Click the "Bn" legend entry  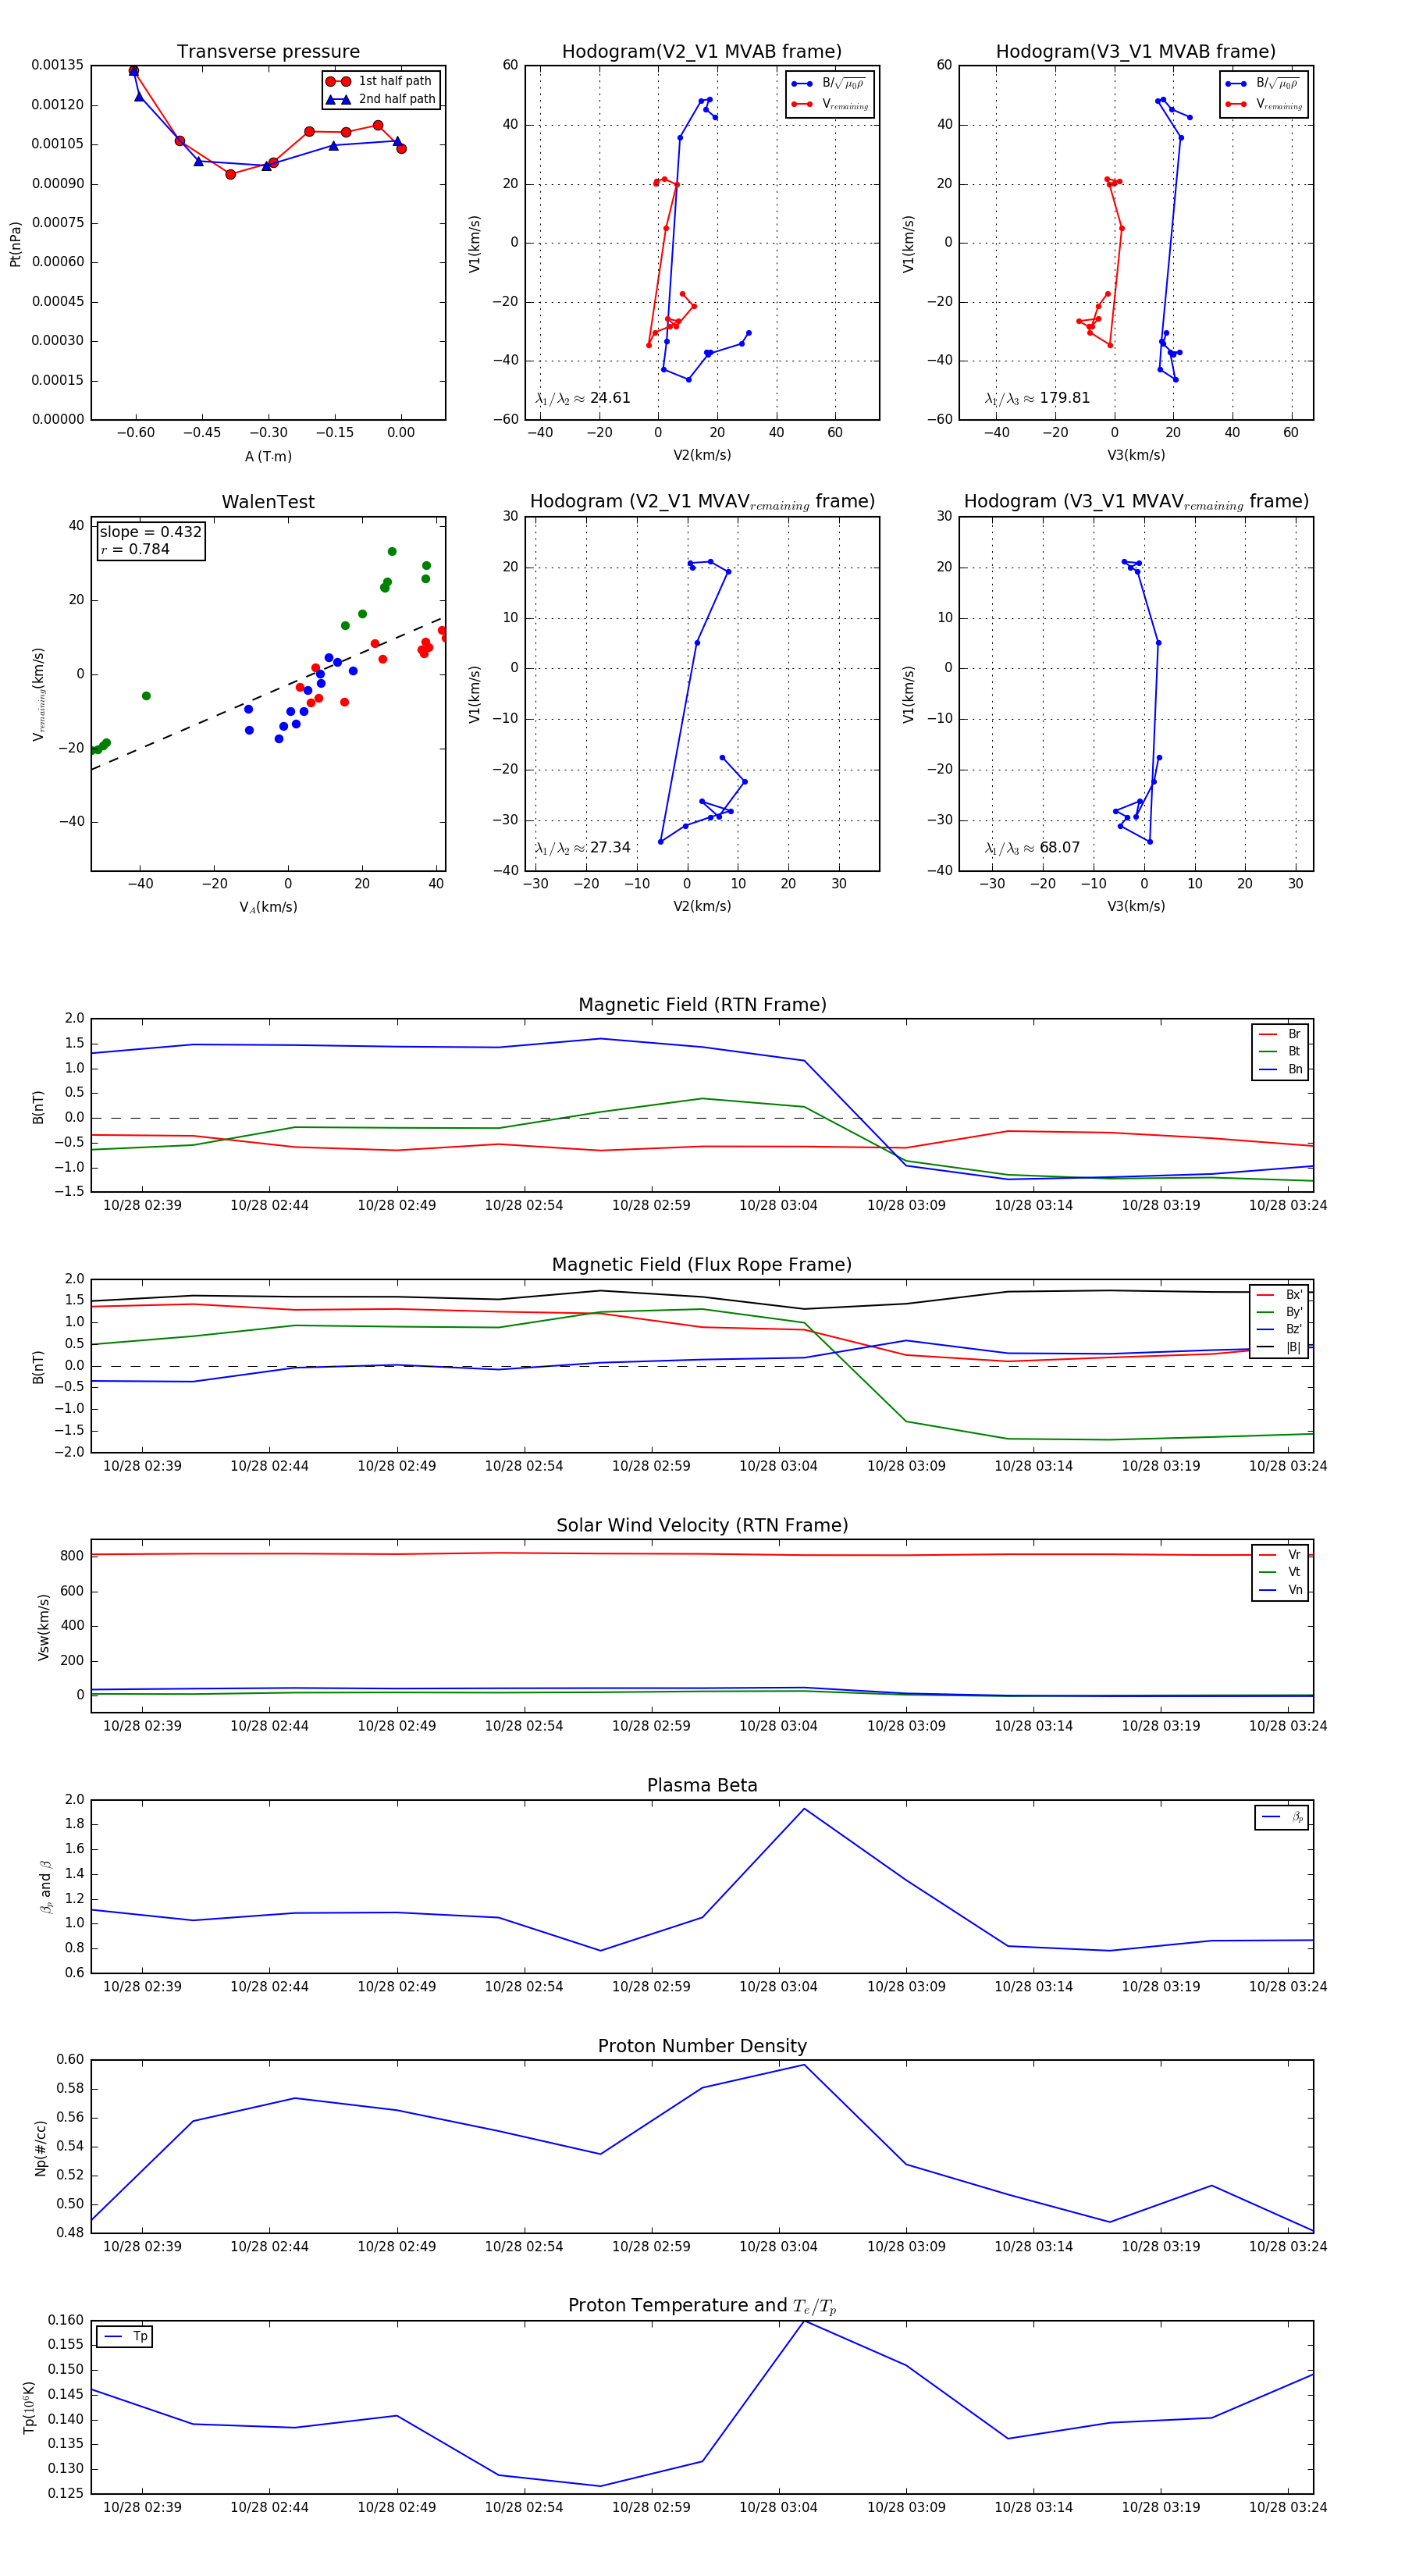tap(1281, 1069)
